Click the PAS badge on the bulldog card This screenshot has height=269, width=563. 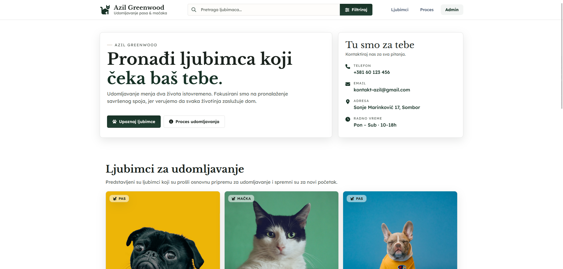pos(357,199)
